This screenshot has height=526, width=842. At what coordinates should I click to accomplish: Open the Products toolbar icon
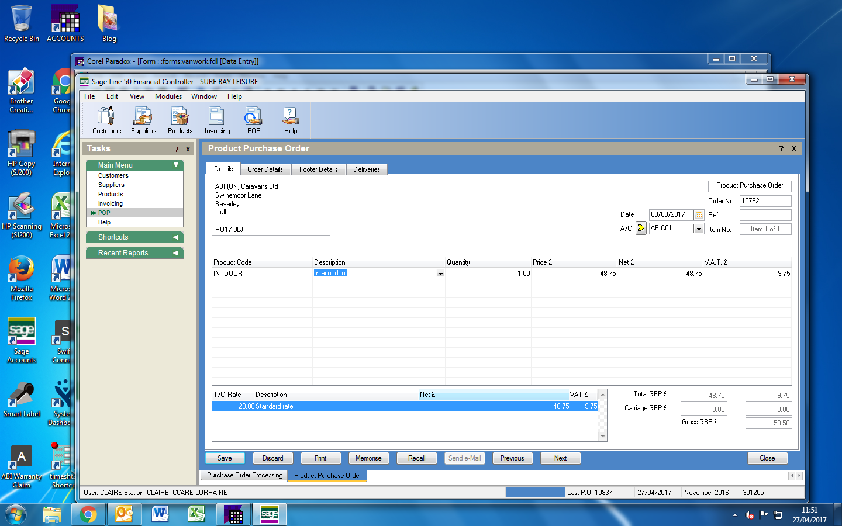[180, 120]
